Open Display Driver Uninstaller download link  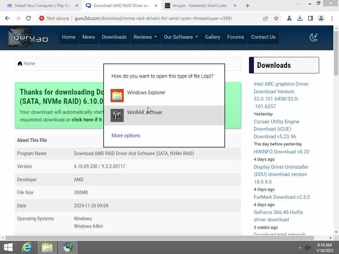click(281, 174)
